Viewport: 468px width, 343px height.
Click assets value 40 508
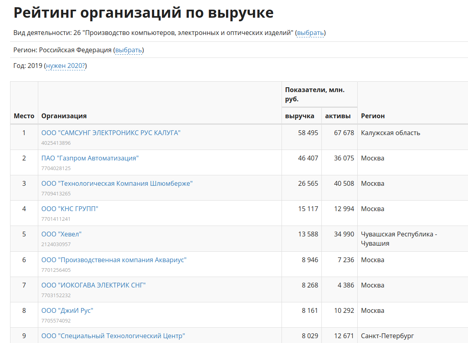(x=344, y=184)
